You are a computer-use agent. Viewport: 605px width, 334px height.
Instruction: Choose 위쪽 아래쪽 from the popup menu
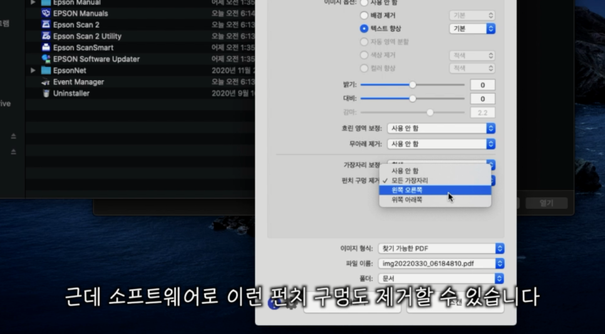pos(407,200)
